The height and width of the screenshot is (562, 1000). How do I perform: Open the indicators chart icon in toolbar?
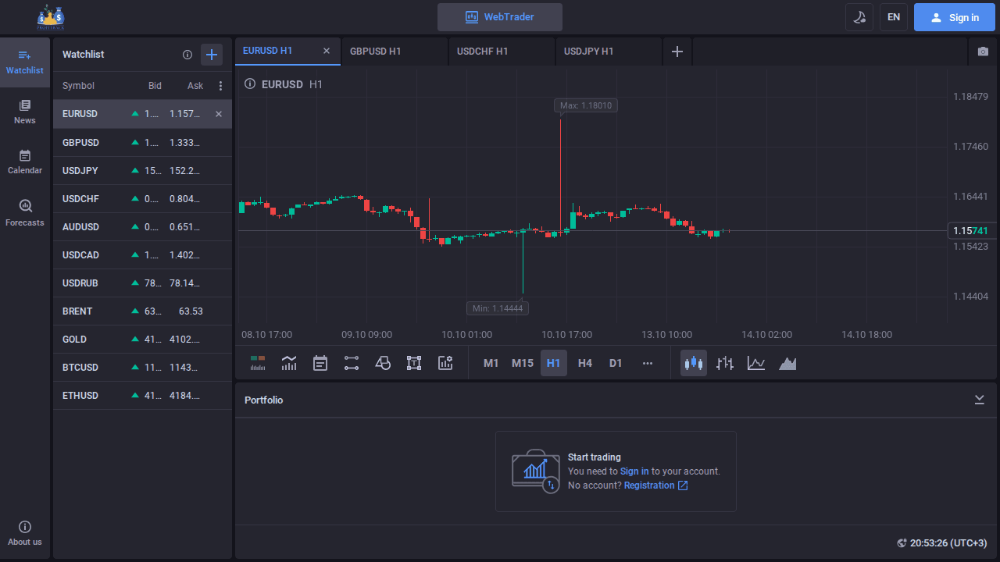pyautogui.click(x=289, y=363)
